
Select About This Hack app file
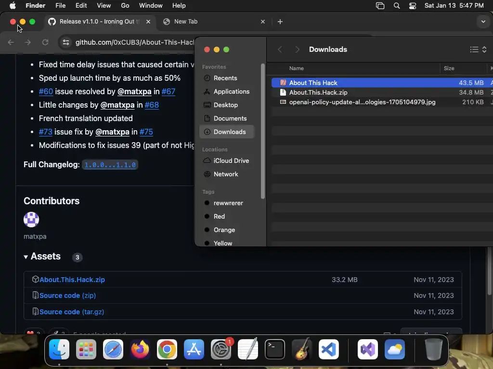point(382,83)
